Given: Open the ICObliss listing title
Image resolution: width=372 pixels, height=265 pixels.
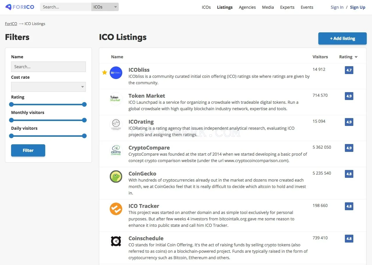Looking at the screenshot, I should [x=139, y=70].
